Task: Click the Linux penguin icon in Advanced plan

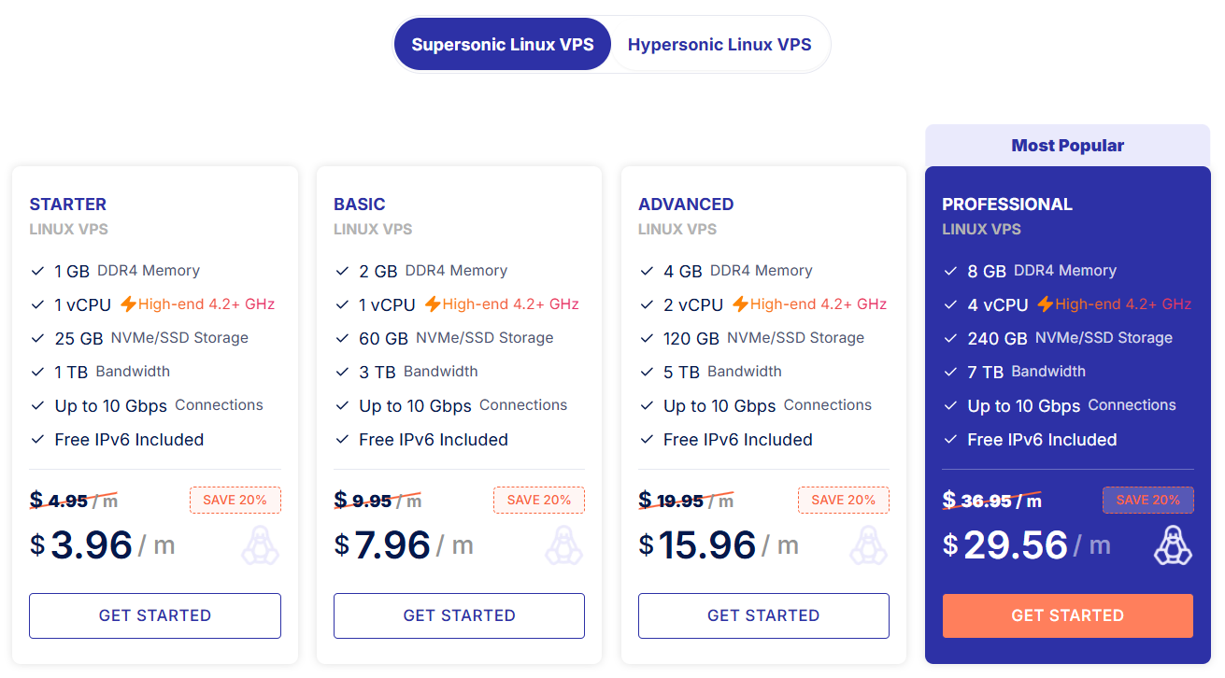Action: (x=868, y=545)
